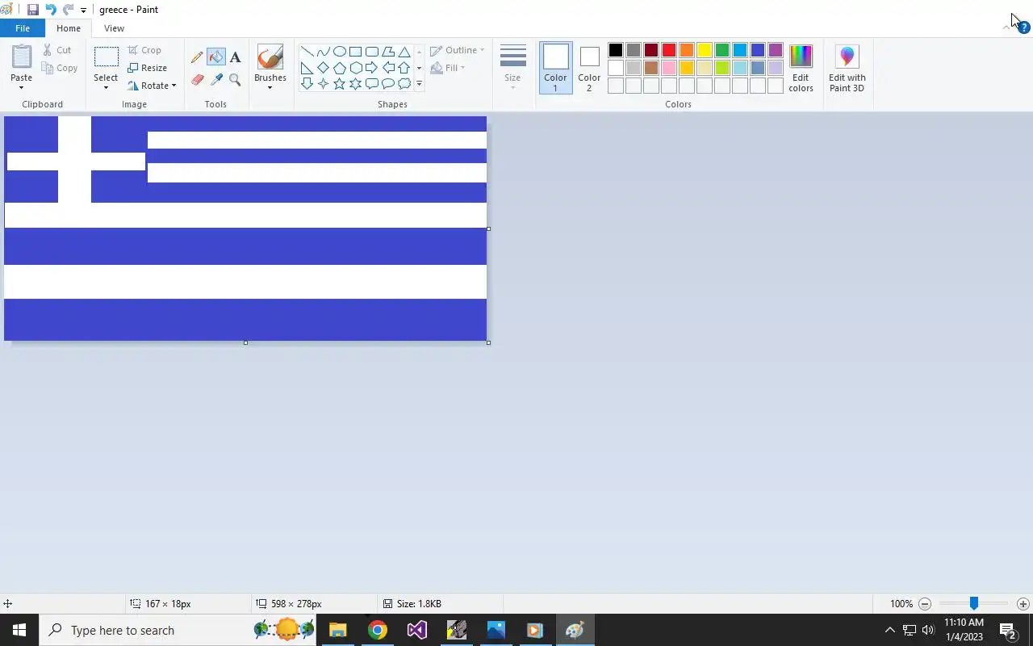Choose the Cloud callout shape
This screenshot has height=646, width=1033.
(x=404, y=84)
